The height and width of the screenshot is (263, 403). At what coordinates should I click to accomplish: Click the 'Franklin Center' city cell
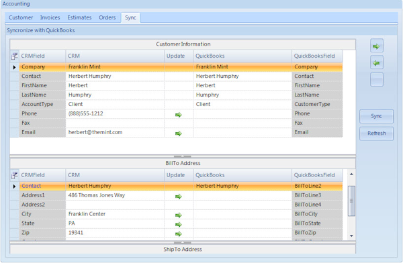point(115,214)
